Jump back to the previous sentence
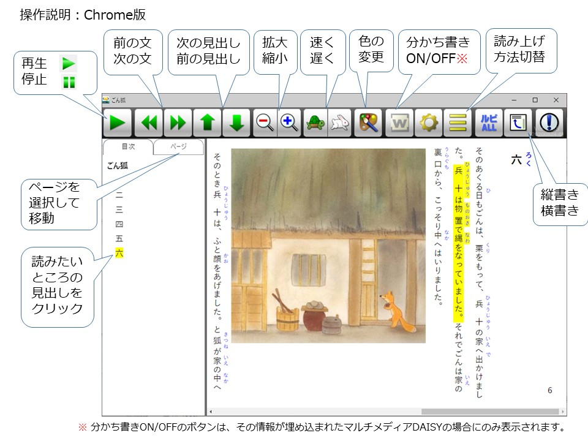 tap(148, 123)
